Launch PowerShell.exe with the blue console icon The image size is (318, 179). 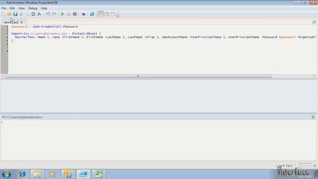point(92,14)
